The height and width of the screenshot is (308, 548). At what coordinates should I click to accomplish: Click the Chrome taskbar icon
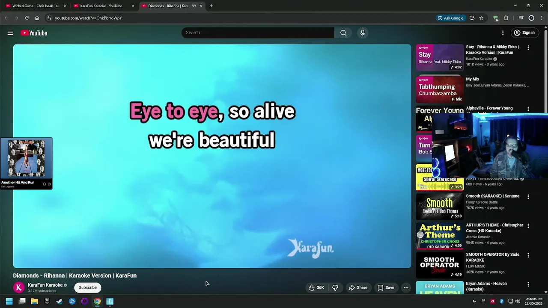[97, 301]
